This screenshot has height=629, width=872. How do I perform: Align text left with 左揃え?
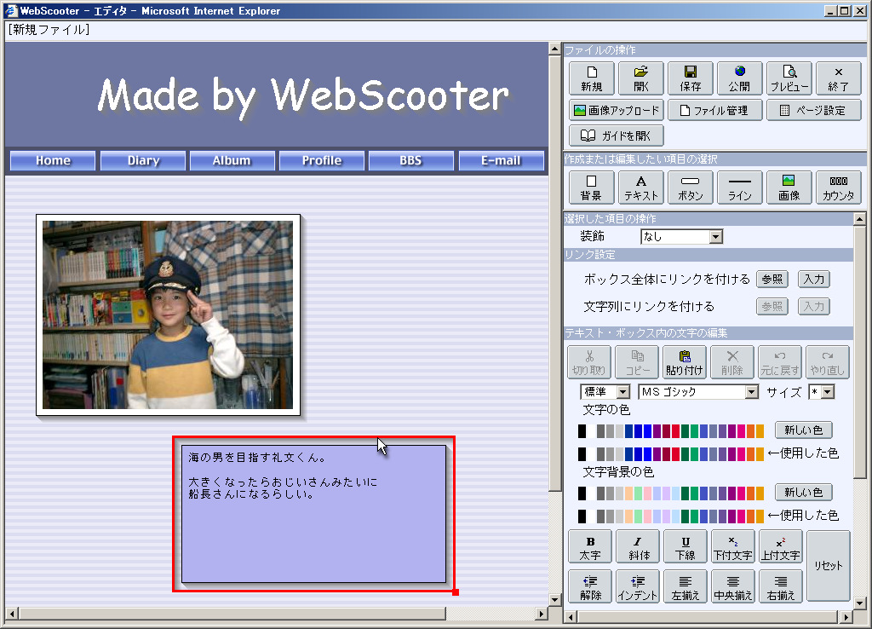tap(686, 586)
